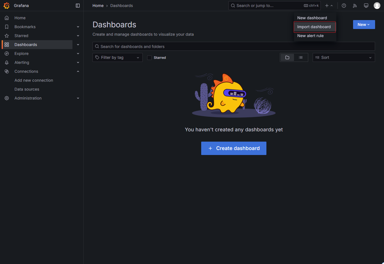Collapse the Connections section chevron
This screenshot has width=384, height=264.
pyautogui.click(x=78, y=71)
